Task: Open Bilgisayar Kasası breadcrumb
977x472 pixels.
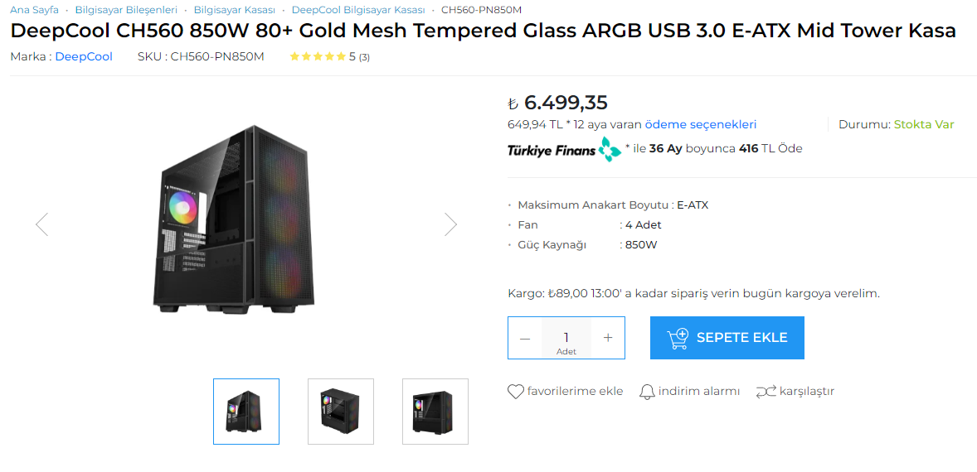Action: [x=235, y=10]
